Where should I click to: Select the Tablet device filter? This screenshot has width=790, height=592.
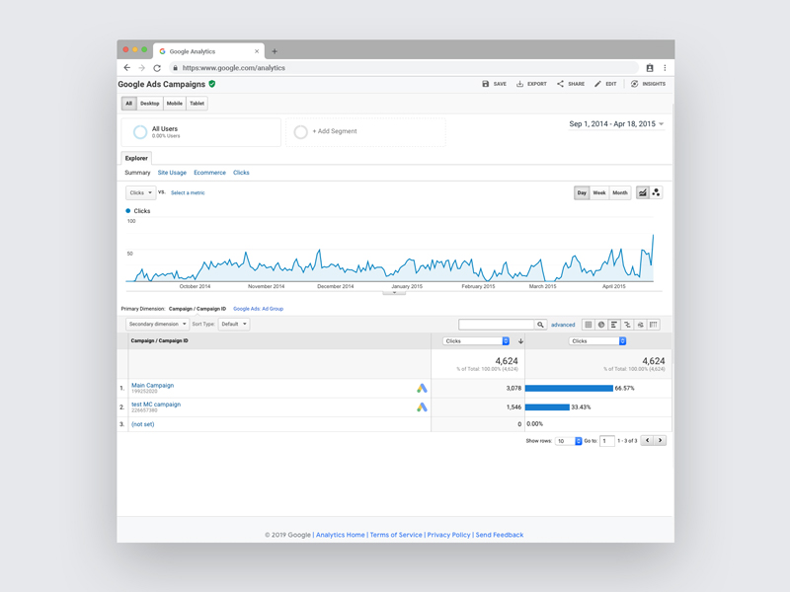(197, 104)
